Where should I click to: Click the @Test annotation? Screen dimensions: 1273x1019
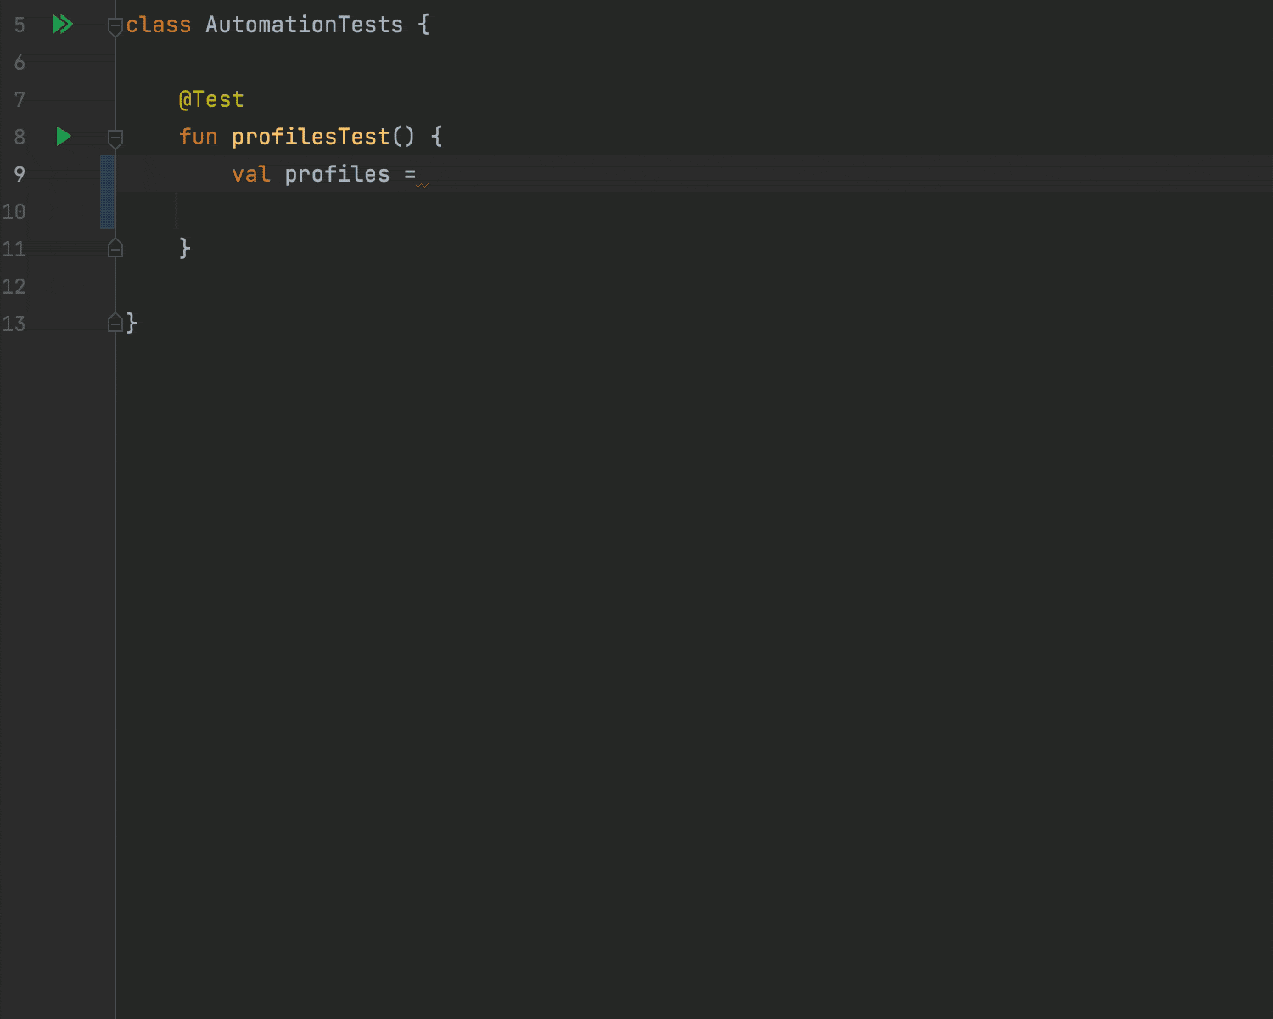click(211, 99)
